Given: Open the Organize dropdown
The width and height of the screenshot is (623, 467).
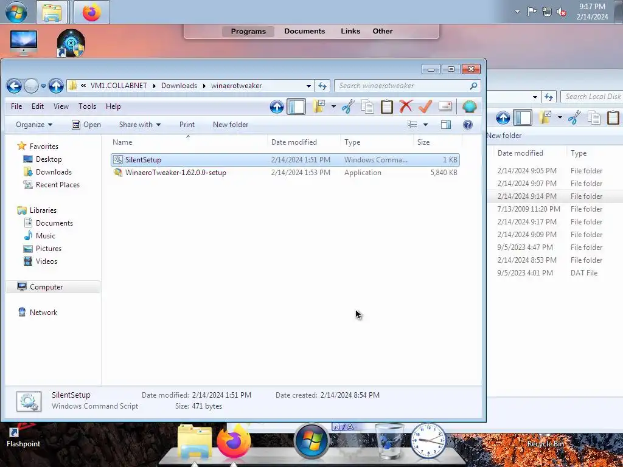Looking at the screenshot, I should (34, 125).
